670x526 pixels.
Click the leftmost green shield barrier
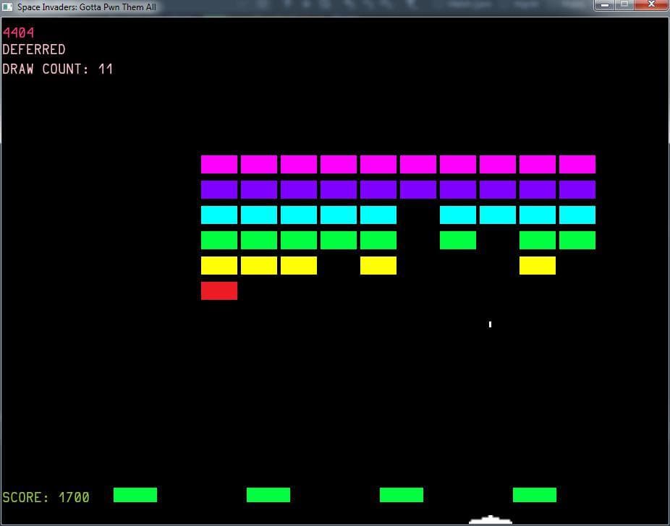(x=135, y=495)
